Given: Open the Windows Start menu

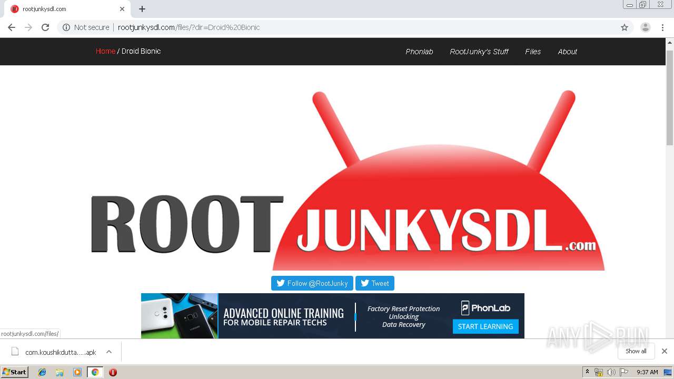Looking at the screenshot, I should [x=14, y=372].
